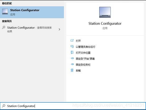Click the magnifier icon in the search box
The width and height of the screenshot is (146, 110).
click(4, 106)
